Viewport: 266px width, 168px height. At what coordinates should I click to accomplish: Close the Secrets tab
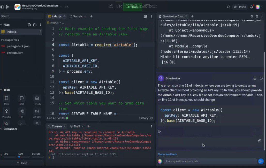tap(85, 17)
